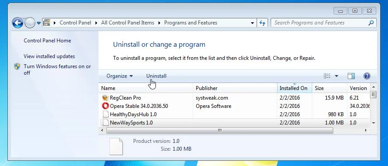
Task: Sort list by Size column
Action: [329, 88]
